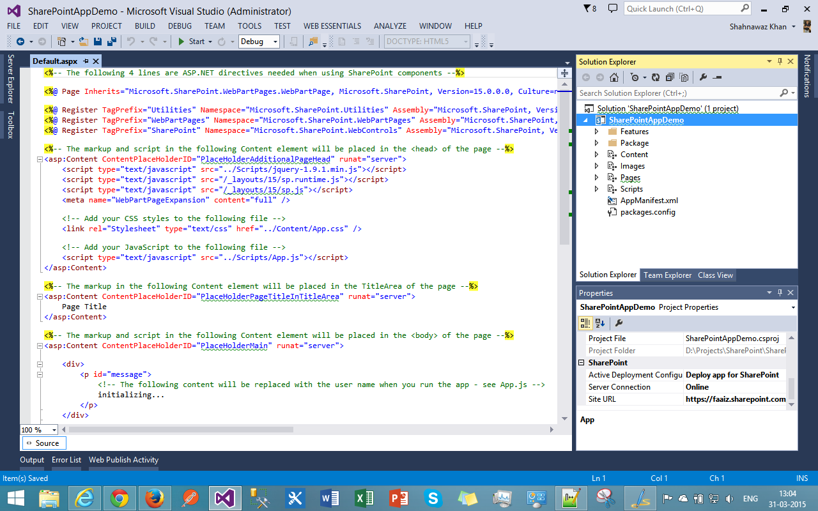The image size is (818, 511).
Task: Open Firefox from the taskbar
Action: [x=154, y=497]
